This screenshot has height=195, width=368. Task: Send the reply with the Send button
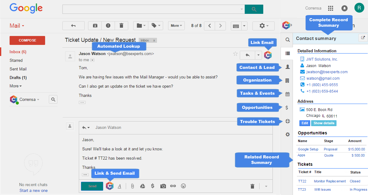coord(92,186)
